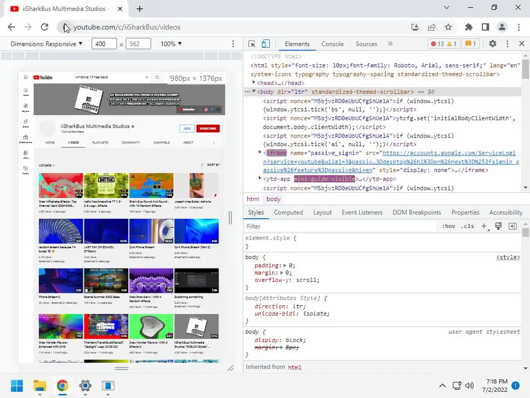Click the accounts.google.com iframe src link
This screenshot has width=530, height=398.
click(x=391, y=162)
